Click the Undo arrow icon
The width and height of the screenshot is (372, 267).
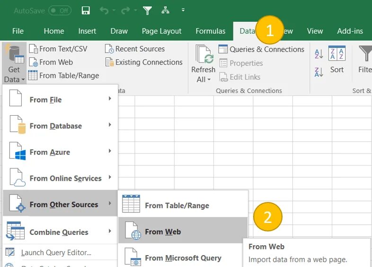tap(104, 10)
